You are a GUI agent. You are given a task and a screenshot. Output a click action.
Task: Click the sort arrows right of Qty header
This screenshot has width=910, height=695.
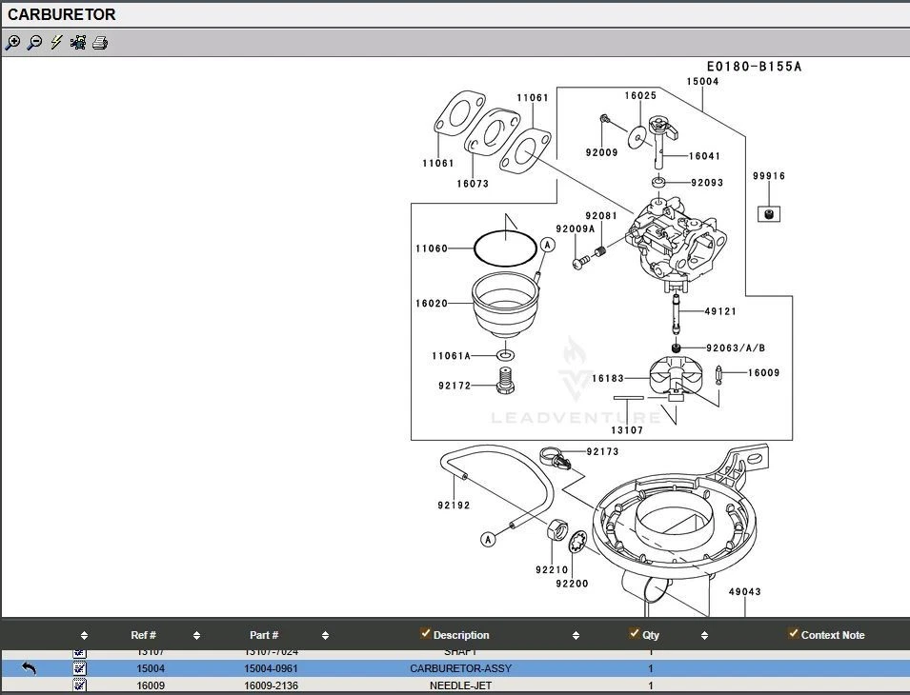point(704,636)
